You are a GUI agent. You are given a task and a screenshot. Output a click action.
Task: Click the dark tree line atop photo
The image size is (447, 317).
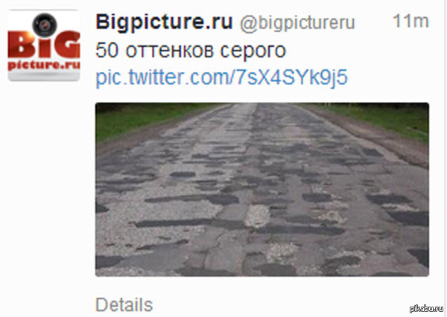262,104
